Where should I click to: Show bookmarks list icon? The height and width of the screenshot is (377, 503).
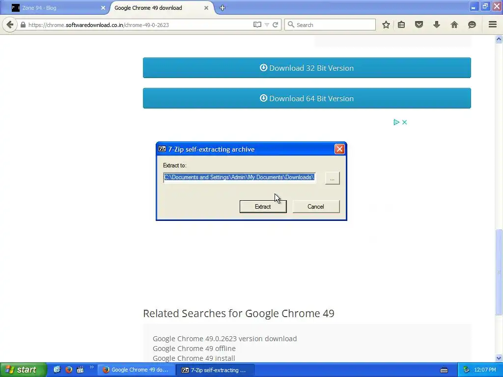click(401, 25)
